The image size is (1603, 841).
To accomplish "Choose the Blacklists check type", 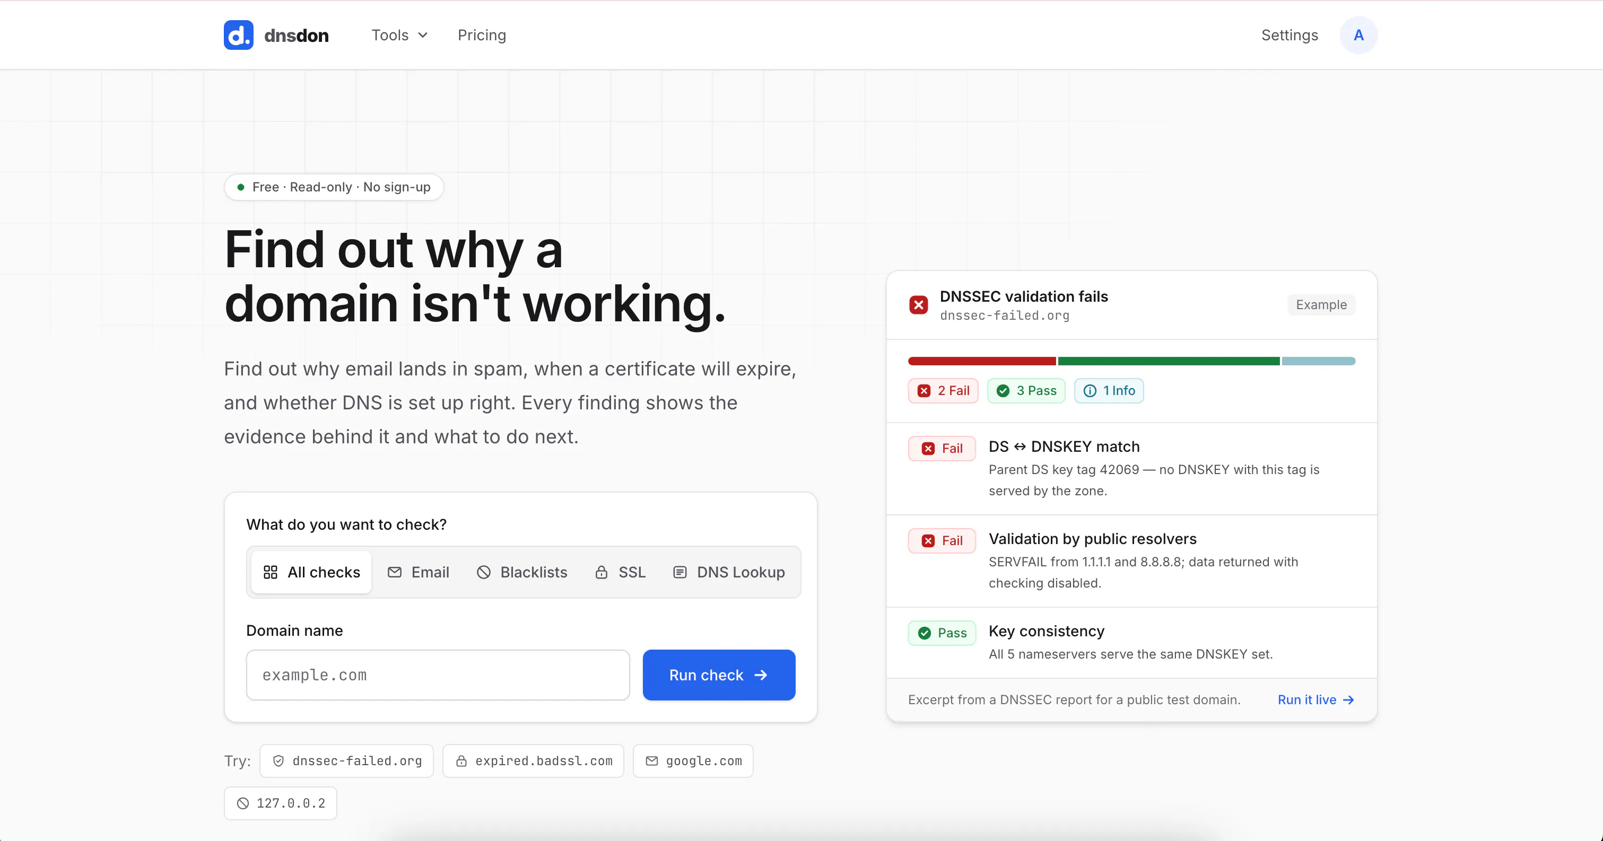I will click(521, 572).
